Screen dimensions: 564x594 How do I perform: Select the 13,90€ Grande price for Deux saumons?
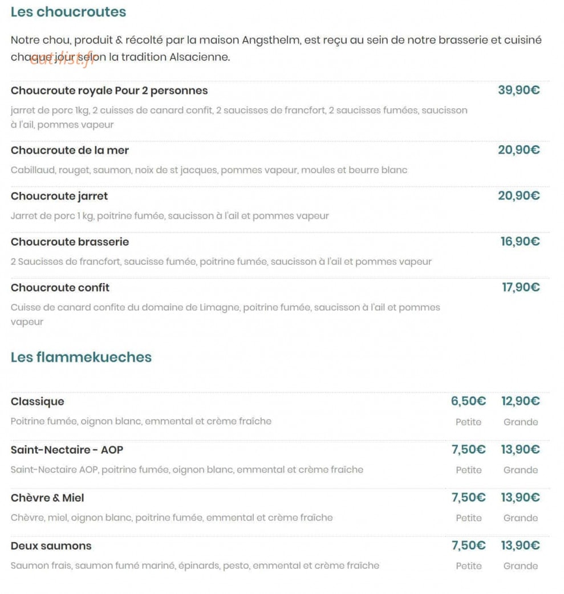(521, 546)
